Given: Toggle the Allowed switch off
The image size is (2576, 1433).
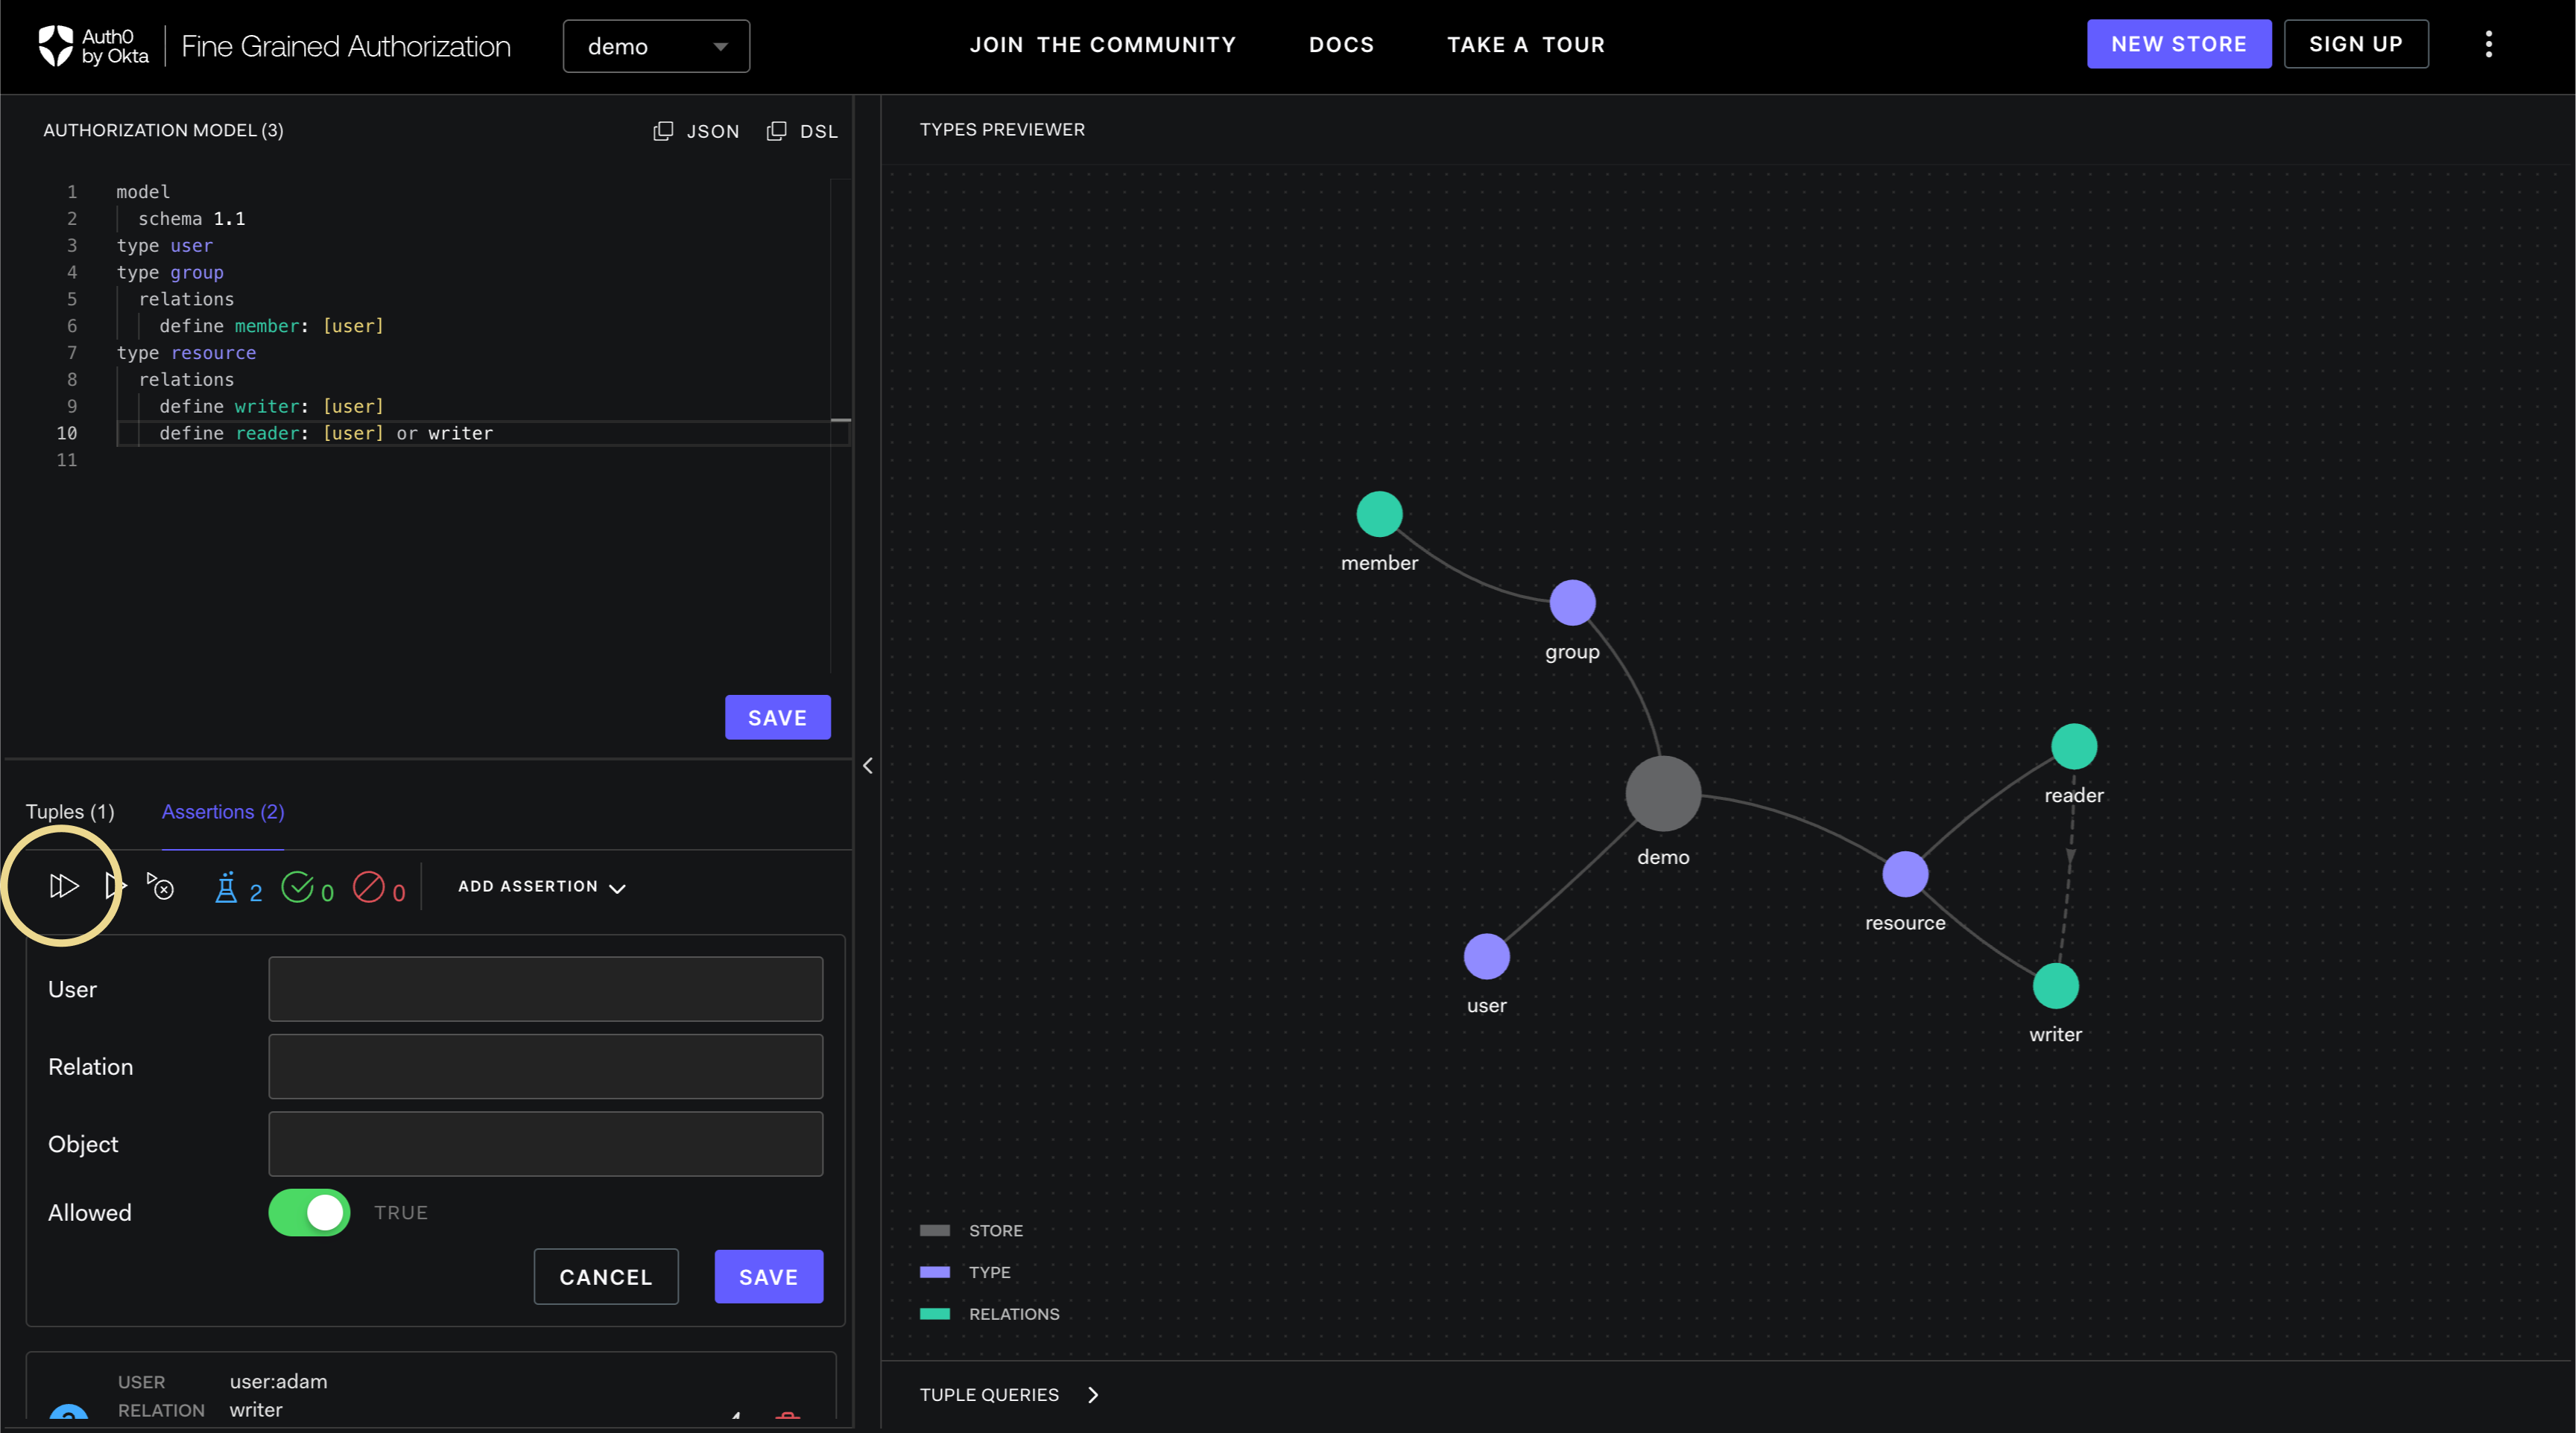Looking at the screenshot, I should (x=309, y=1212).
